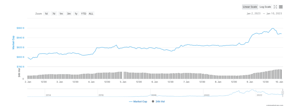Click the navigator range handle at right

coord(283,93)
